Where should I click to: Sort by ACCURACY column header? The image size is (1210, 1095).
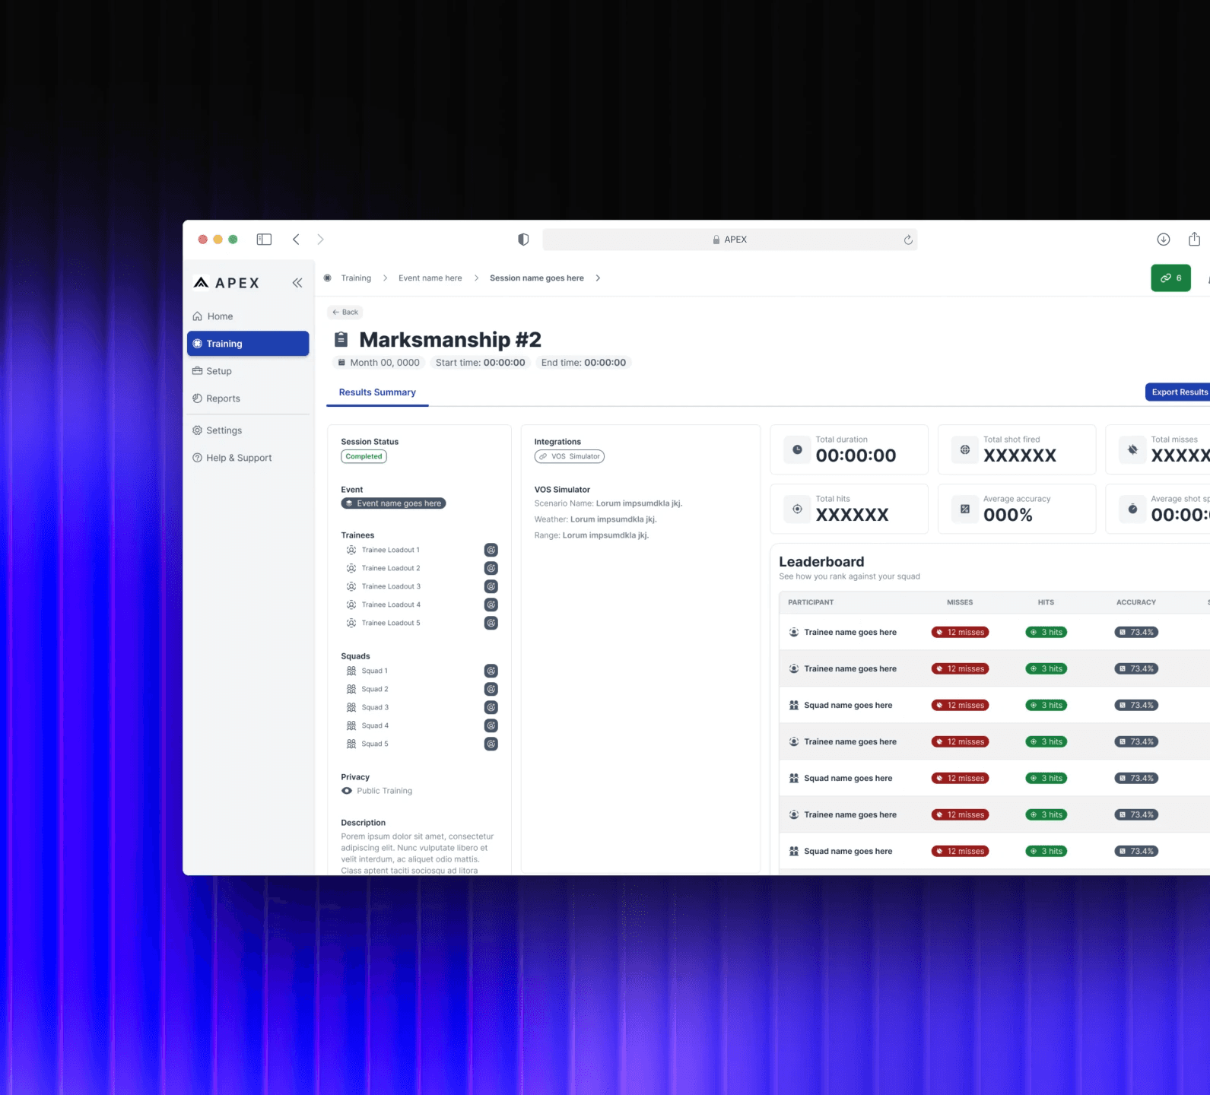point(1136,602)
